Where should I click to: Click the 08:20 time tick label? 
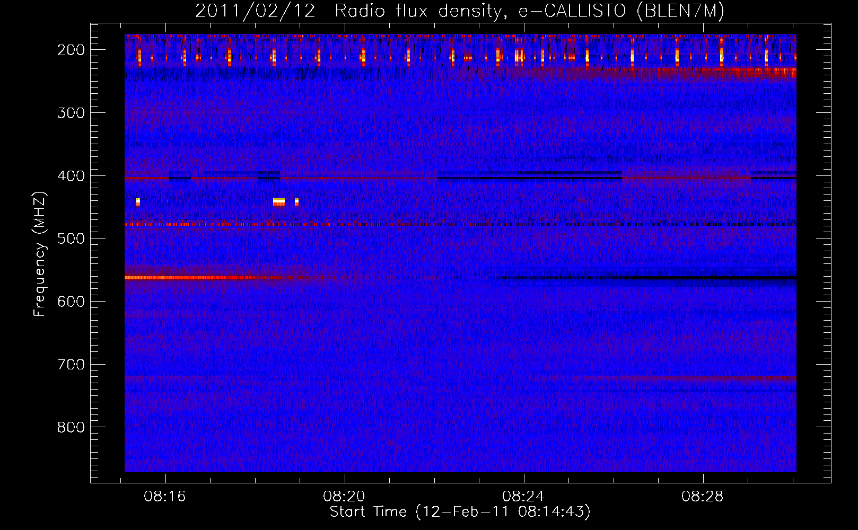344,497
